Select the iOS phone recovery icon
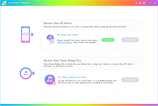The width and height of the screenshot is (158, 106). pos(25,35)
